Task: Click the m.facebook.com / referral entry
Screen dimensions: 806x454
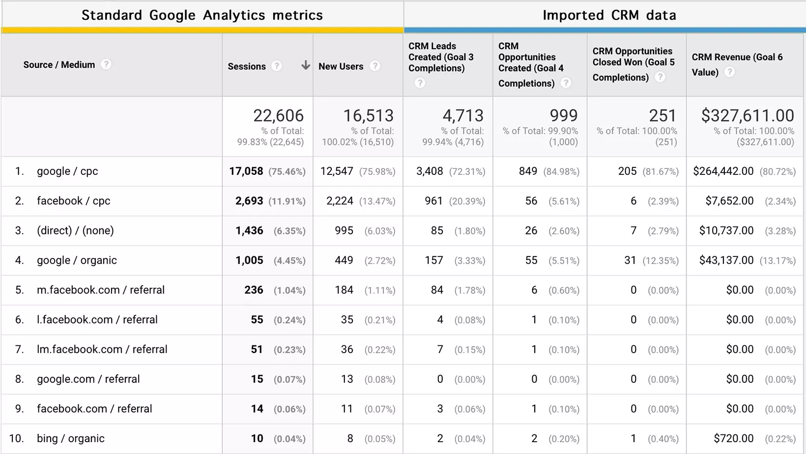Action: click(x=100, y=290)
